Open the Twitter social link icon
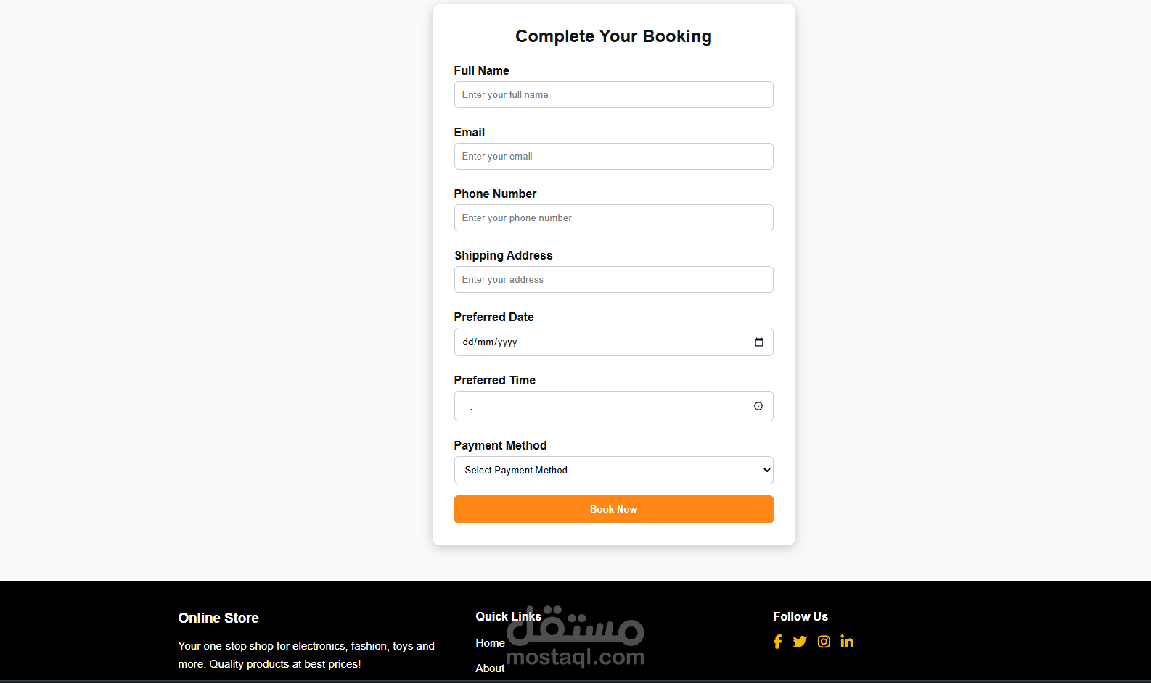The height and width of the screenshot is (683, 1151). coord(800,642)
